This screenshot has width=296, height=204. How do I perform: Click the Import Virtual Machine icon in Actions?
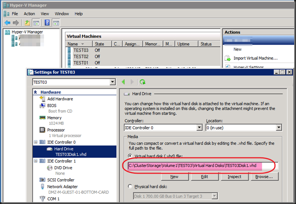tap(228, 58)
